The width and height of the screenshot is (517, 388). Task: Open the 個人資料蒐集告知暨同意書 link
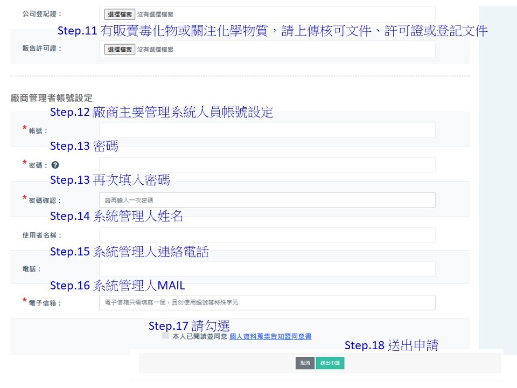(270, 336)
